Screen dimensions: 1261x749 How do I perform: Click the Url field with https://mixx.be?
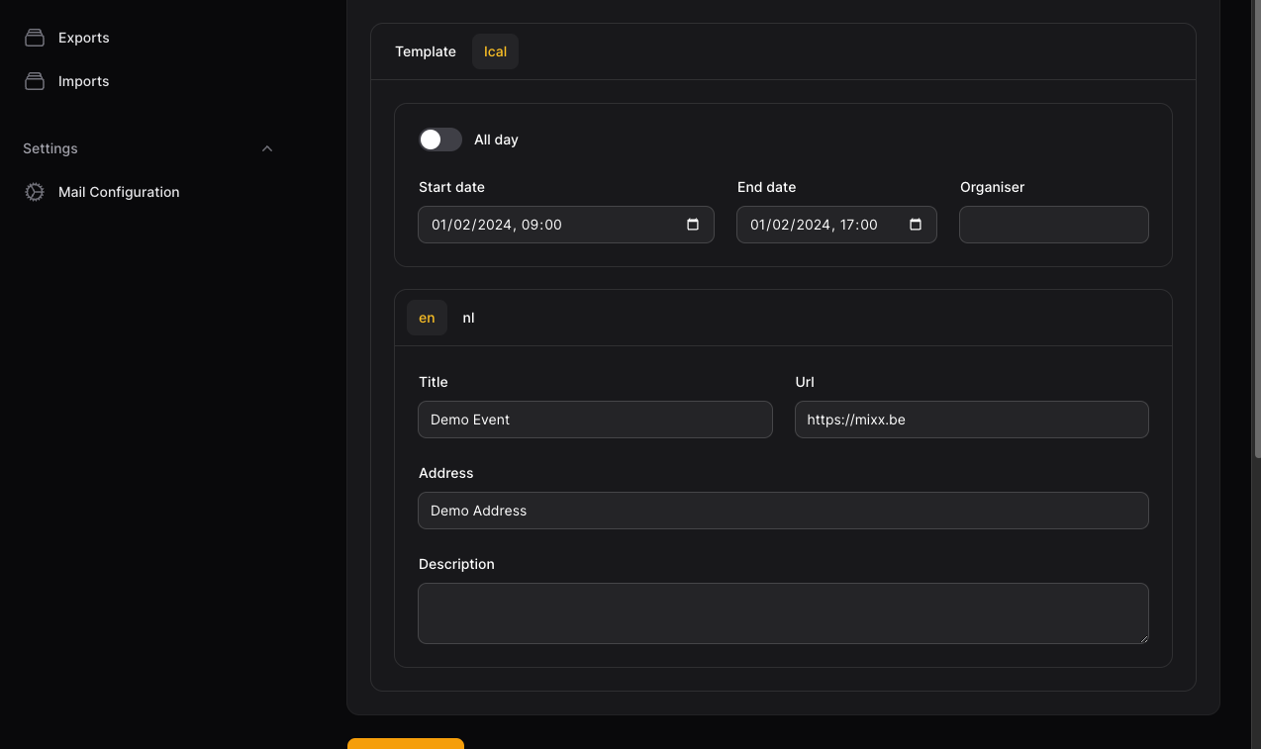coord(971,420)
